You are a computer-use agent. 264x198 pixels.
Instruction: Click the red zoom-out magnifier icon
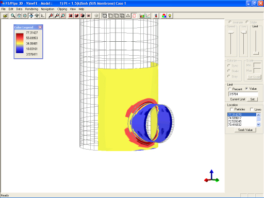point(57,16)
